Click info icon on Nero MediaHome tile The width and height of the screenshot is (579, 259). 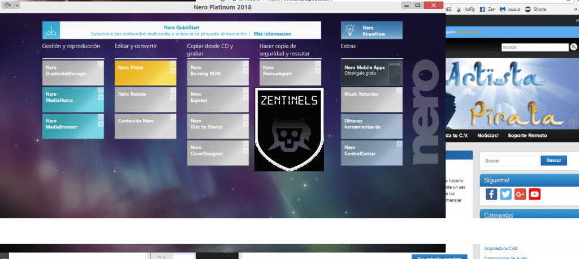101,90
